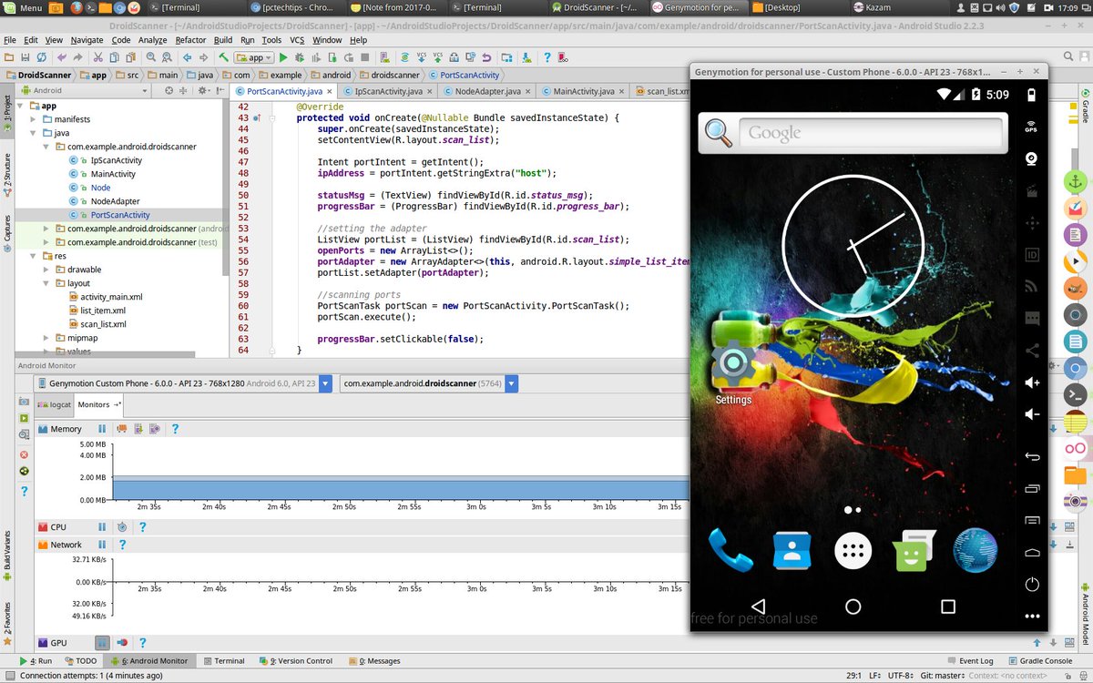Open the Browser globe icon on emulator dock
The image size is (1093, 683).
click(975, 550)
